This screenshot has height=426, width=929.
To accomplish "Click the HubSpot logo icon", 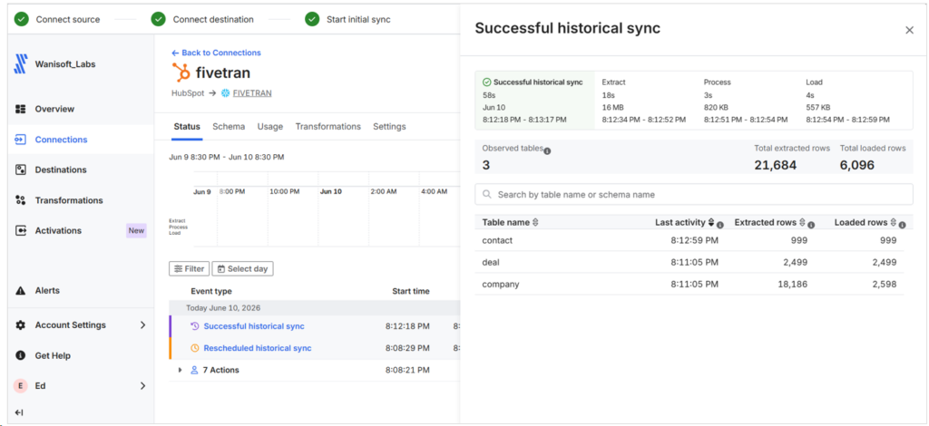I will [x=181, y=73].
